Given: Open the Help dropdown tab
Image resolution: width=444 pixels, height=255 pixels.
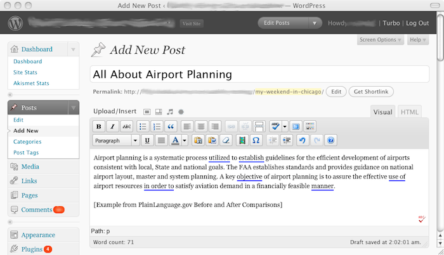Looking at the screenshot, I should [418, 40].
